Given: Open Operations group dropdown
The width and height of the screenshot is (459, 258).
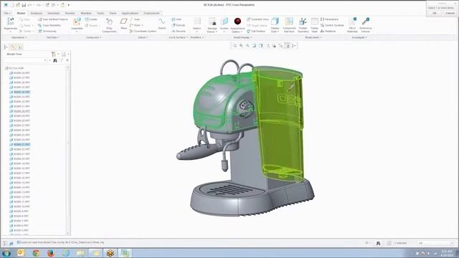Looking at the screenshot, I should coord(19,37).
